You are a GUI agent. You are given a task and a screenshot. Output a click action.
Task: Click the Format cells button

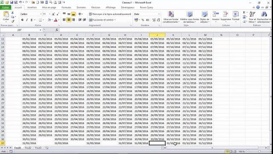coord(236,16)
